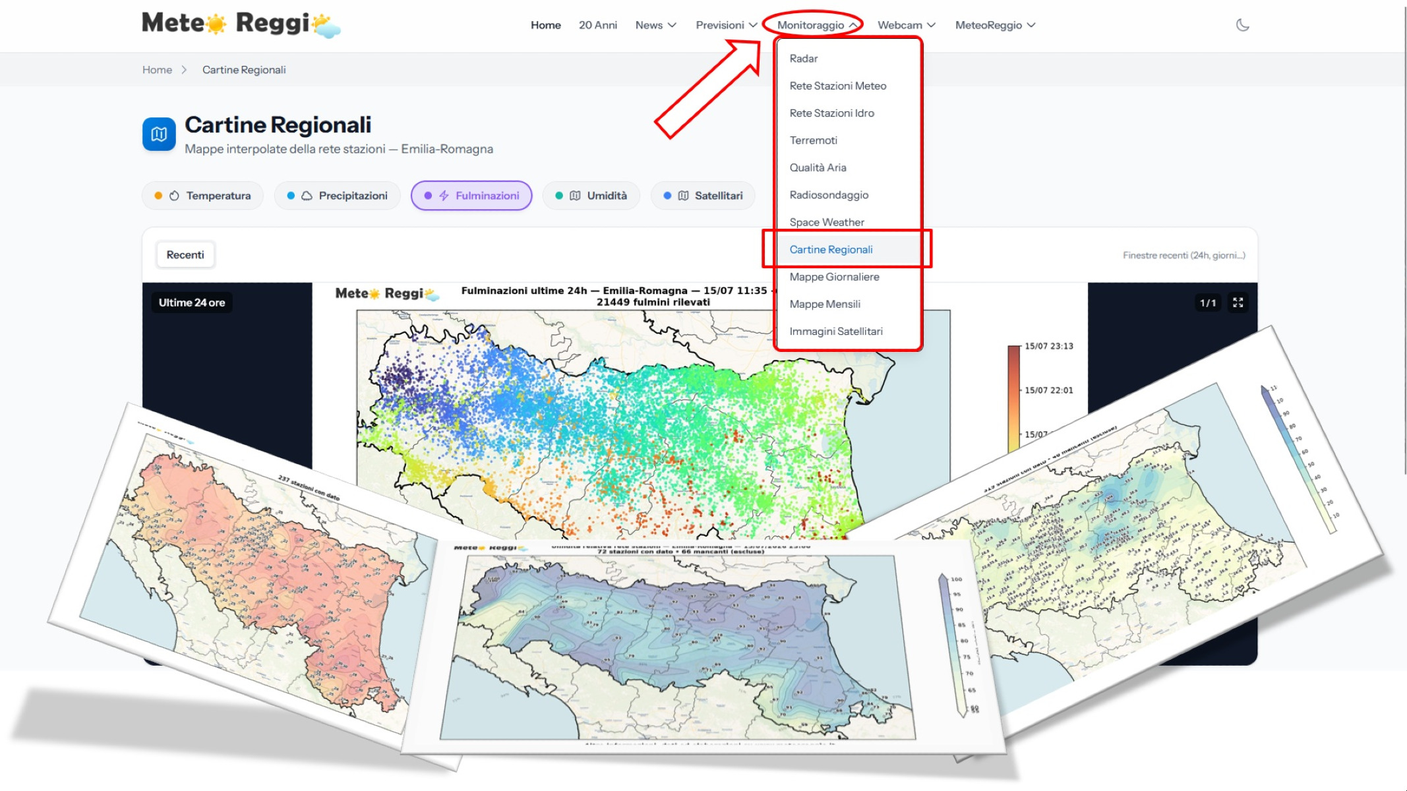This screenshot has width=1407, height=791.
Task: Switch to the Precipitazioni tab
Action: pos(338,196)
